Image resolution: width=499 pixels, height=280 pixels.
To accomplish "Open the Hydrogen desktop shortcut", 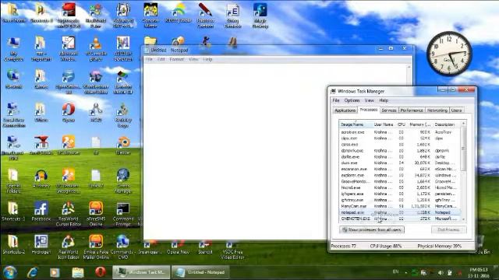I will coord(41,244).
